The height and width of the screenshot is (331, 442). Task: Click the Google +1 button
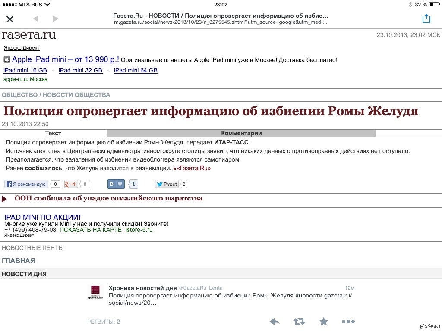point(71,184)
